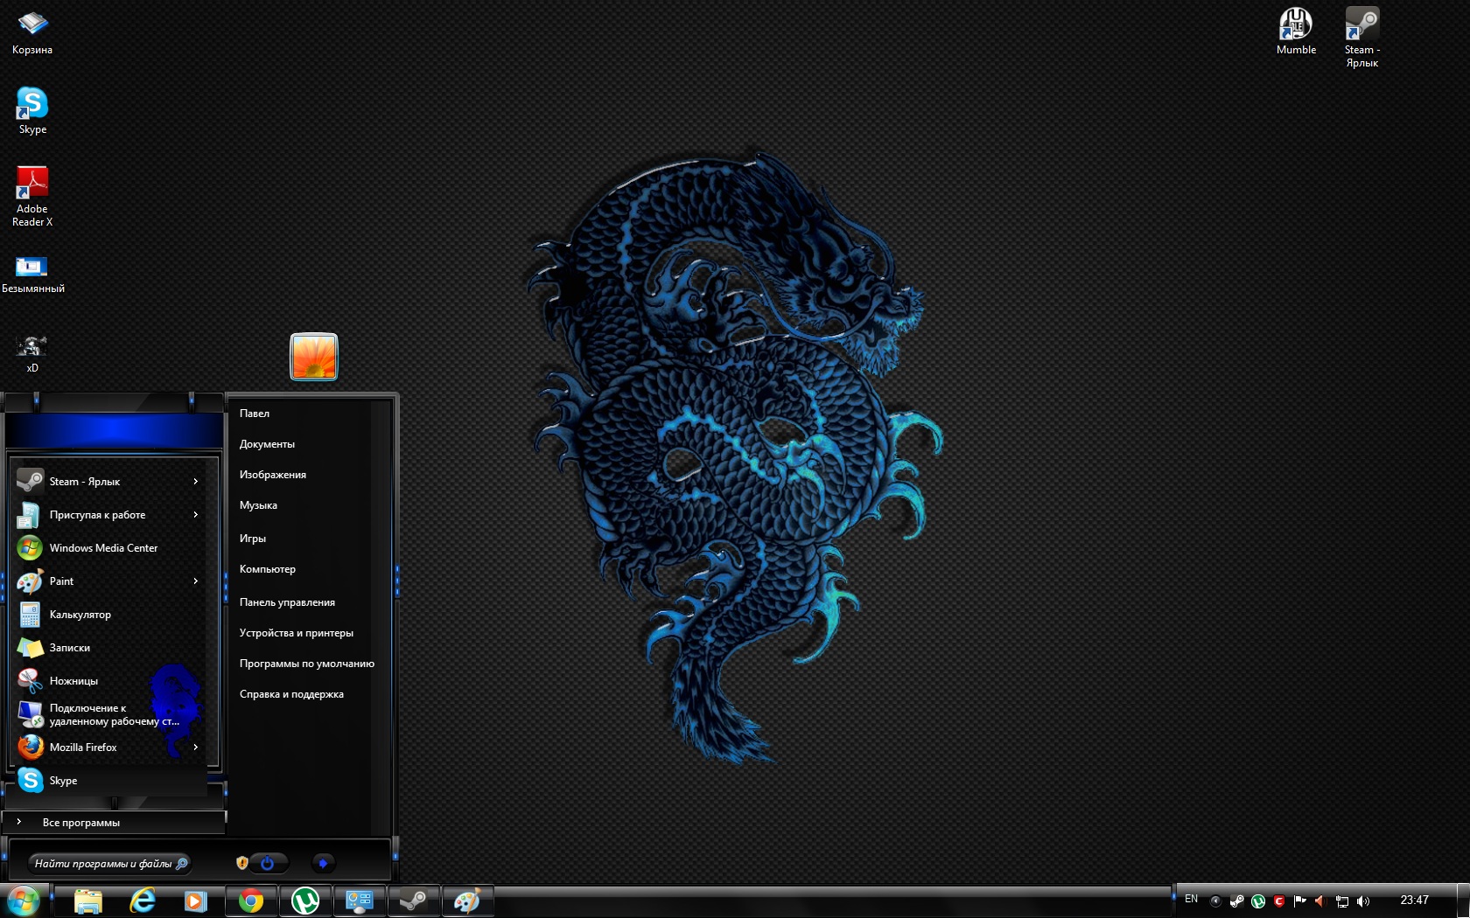
Task: Switch to Google Chrome on the taskbar
Action: [251, 901]
